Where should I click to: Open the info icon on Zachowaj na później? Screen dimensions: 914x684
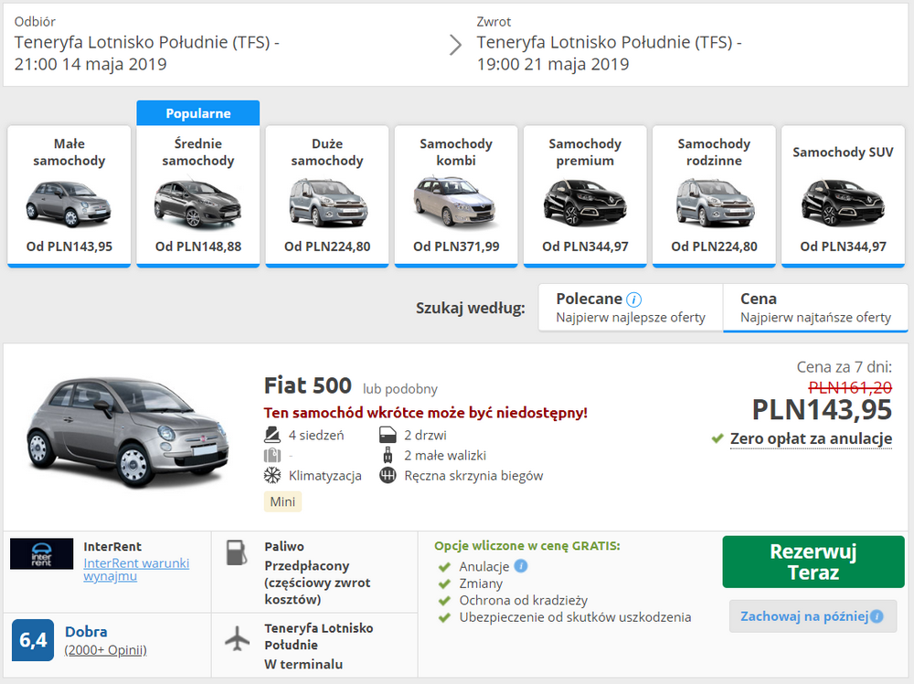point(877,616)
